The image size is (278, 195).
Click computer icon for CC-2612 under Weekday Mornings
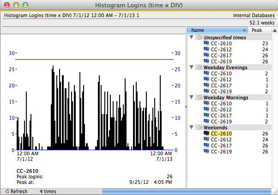(206, 110)
